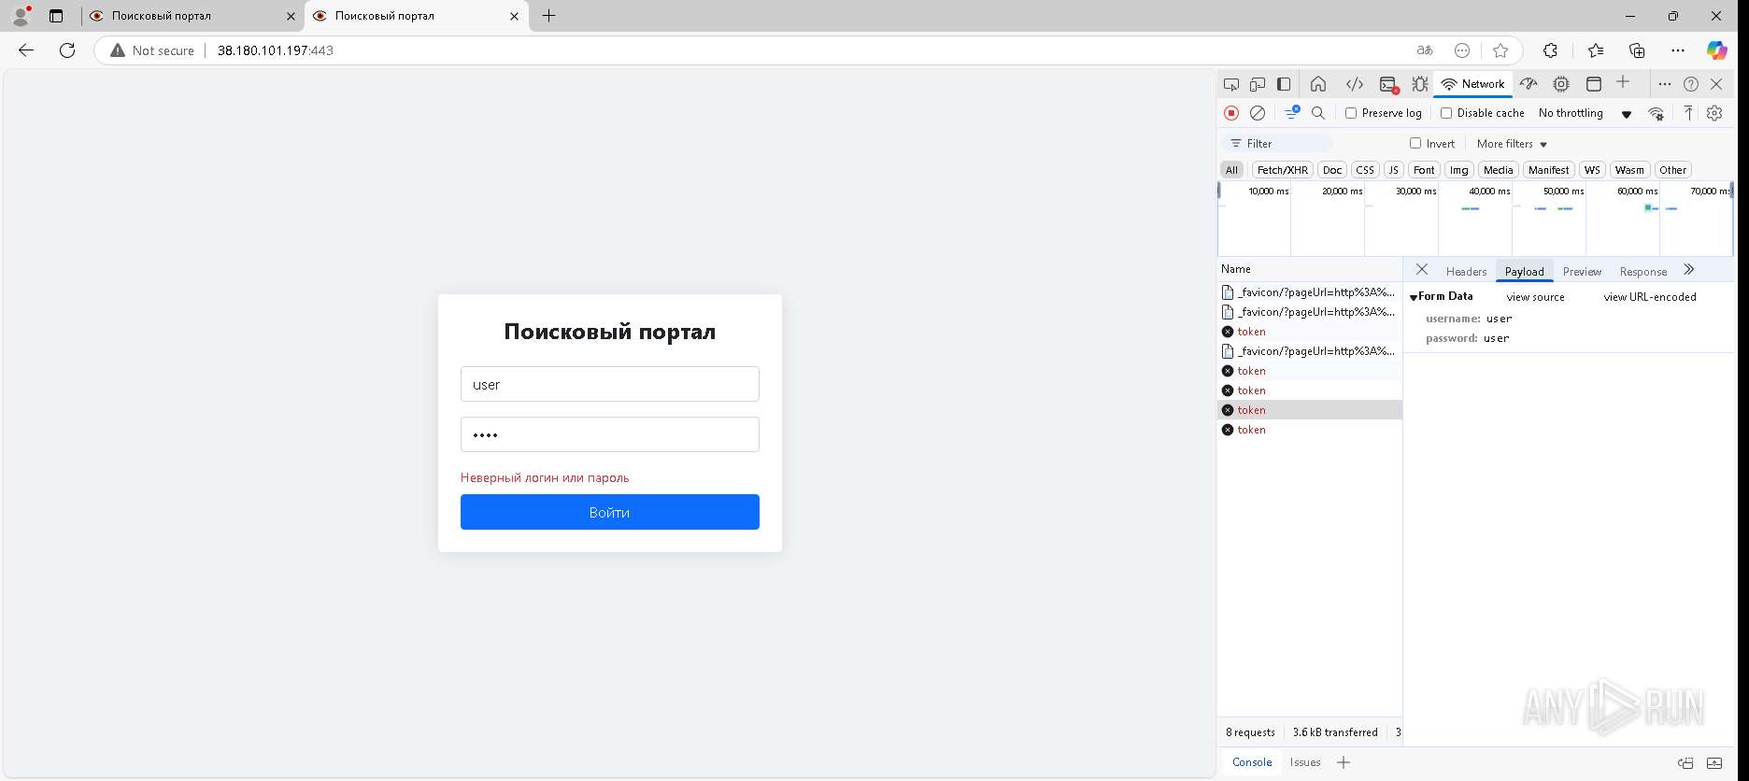
Task: Go back with the browser arrow
Action: point(26,50)
